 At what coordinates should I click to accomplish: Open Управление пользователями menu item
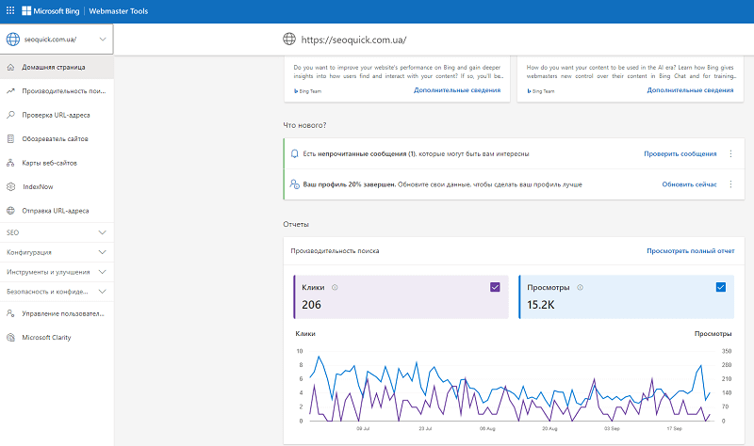(57, 313)
